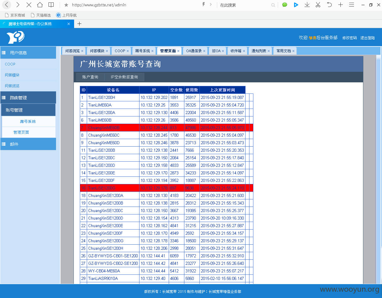Click the IP cell 10.132.144.41
Screen dimensions: 382x298
pyautogui.click(x=154, y=256)
